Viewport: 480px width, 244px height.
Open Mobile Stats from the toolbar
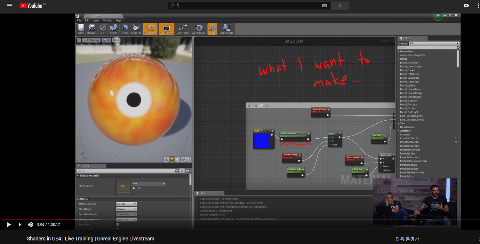coord(226,29)
